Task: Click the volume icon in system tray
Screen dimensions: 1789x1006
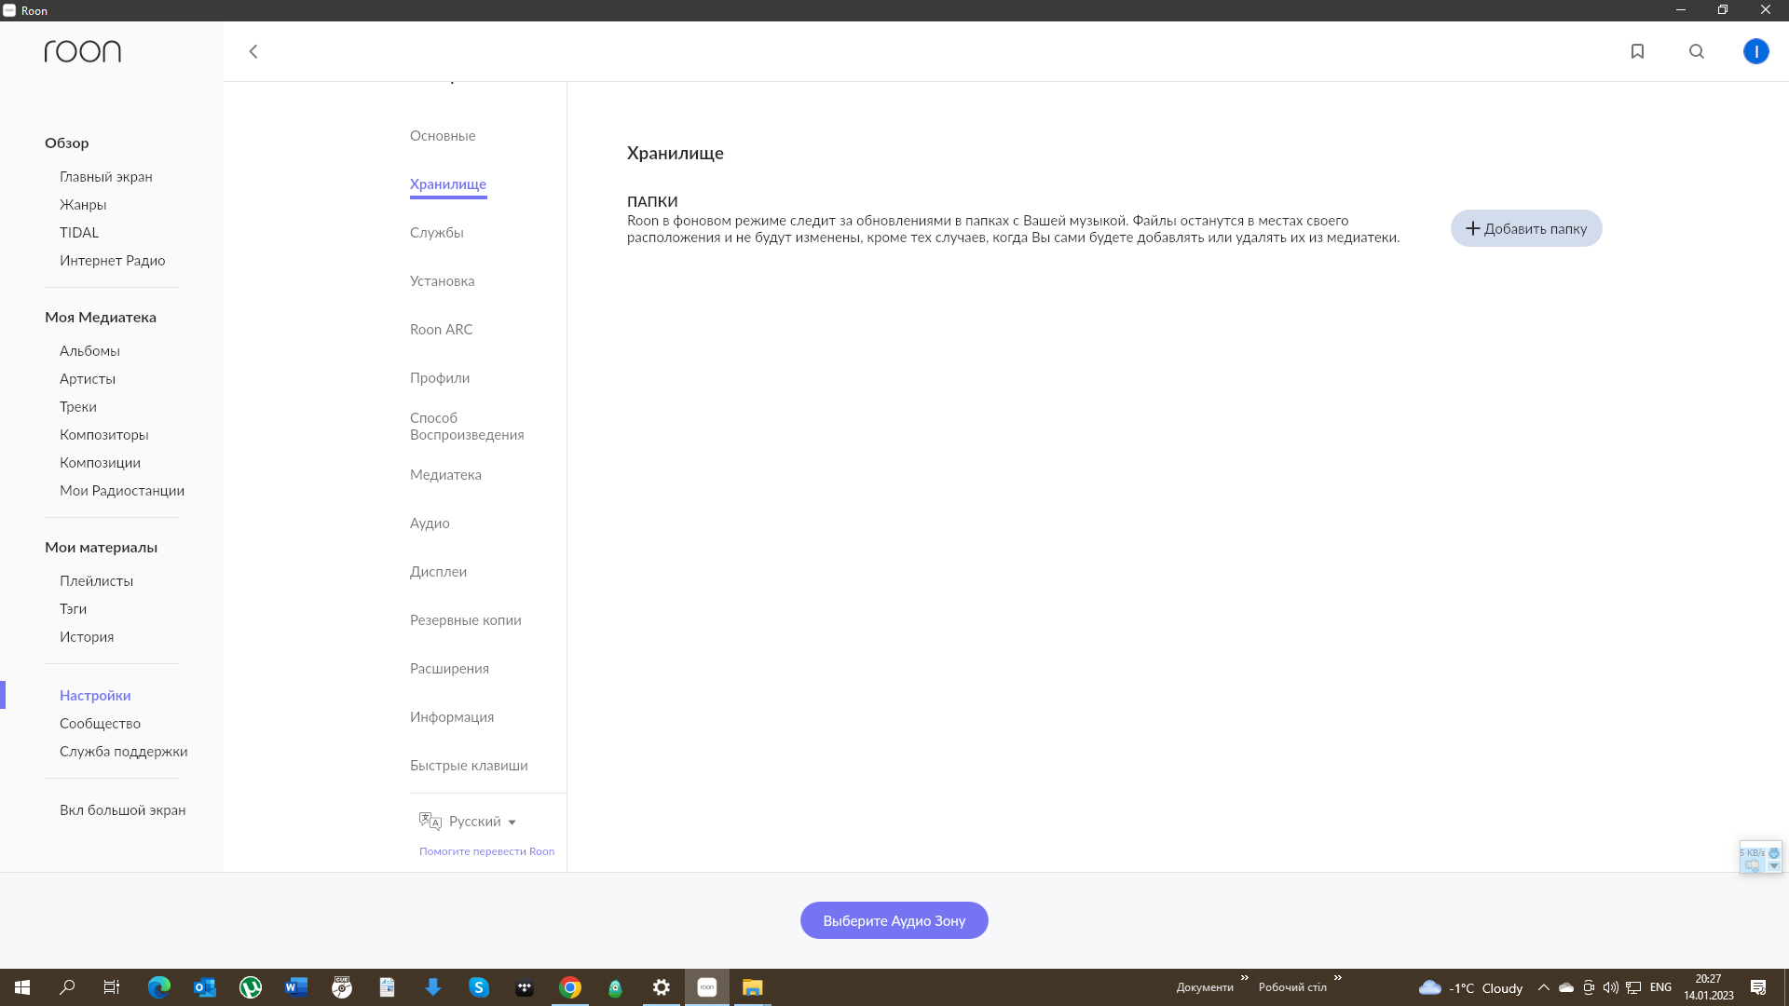Action: [1611, 987]
